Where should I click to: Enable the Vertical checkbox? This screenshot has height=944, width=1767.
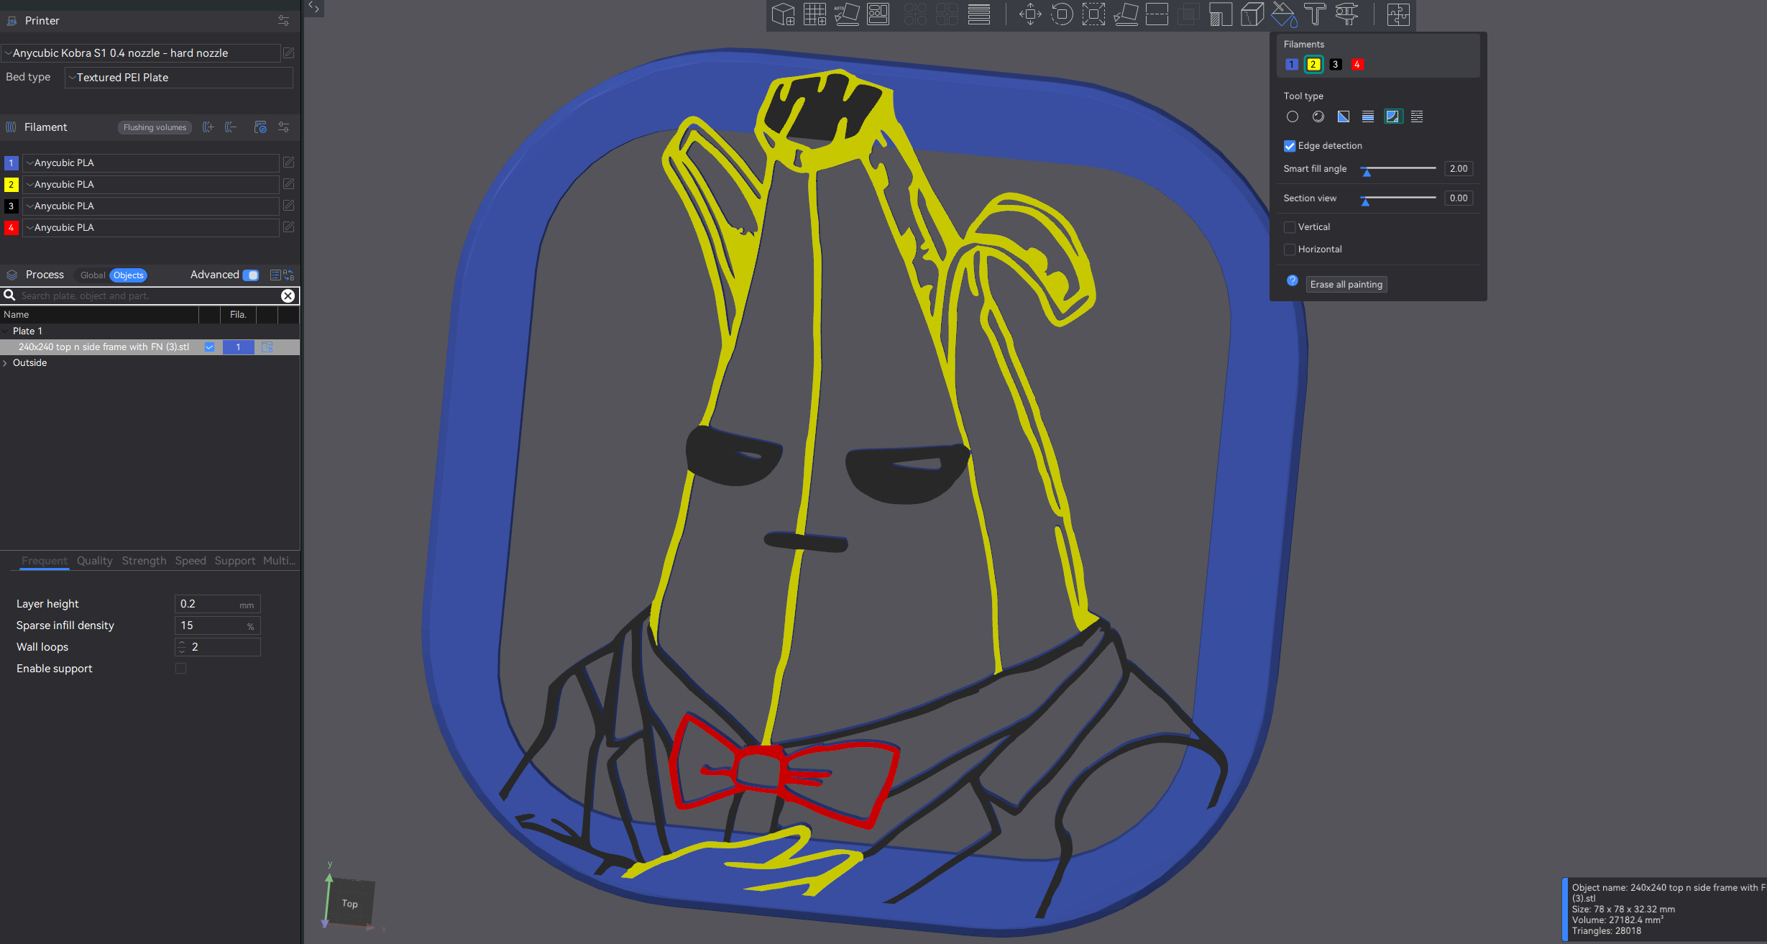click(1290, 227)
